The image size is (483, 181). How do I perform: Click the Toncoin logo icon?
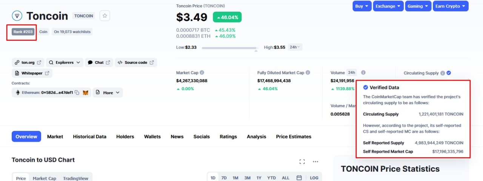[17, 16]
